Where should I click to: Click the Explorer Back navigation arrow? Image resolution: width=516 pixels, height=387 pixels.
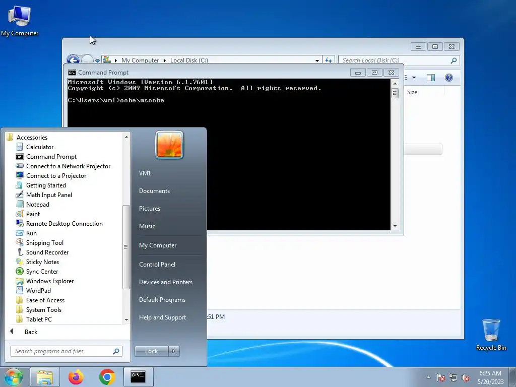point(73,60)
